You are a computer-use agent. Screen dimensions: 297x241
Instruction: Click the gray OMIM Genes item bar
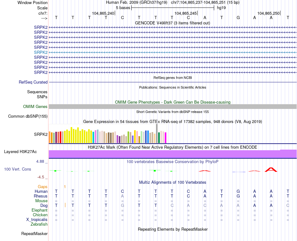173,106
